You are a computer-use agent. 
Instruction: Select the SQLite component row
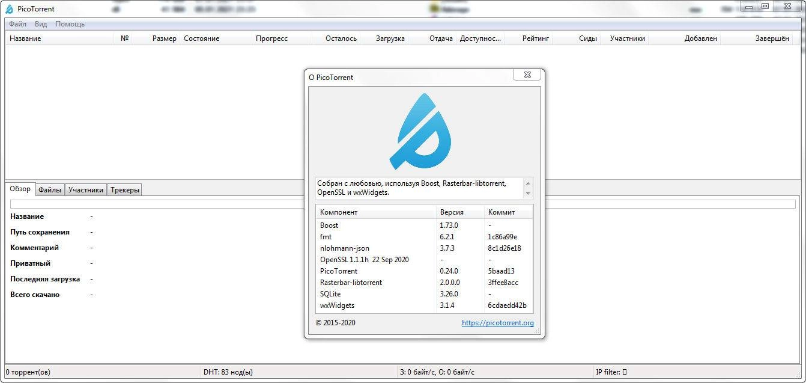(424, 294)
